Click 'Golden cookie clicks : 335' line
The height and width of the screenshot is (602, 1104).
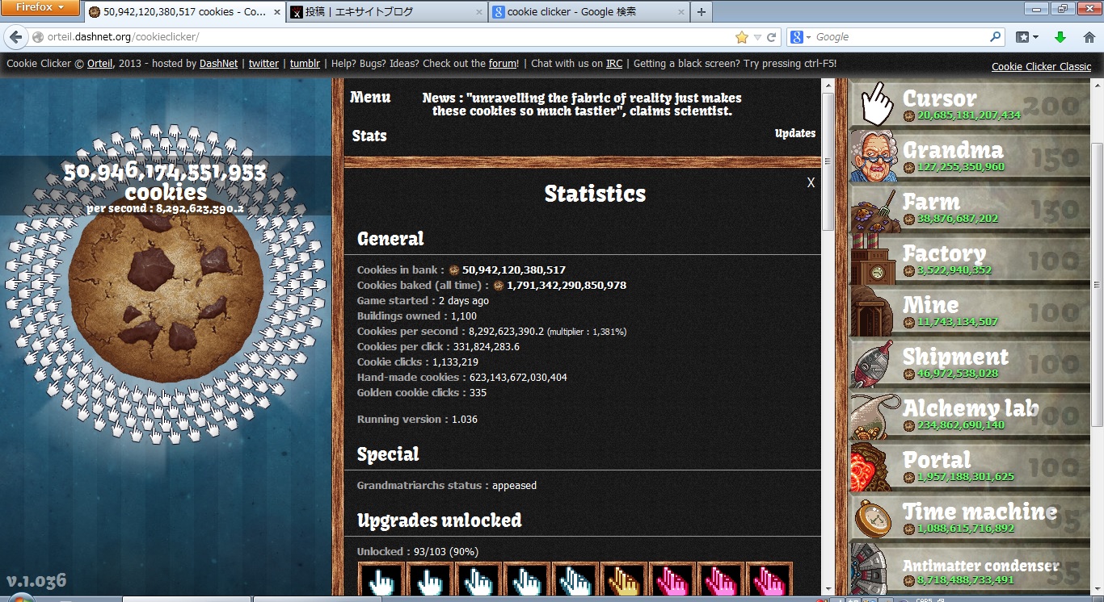(422, 393)
